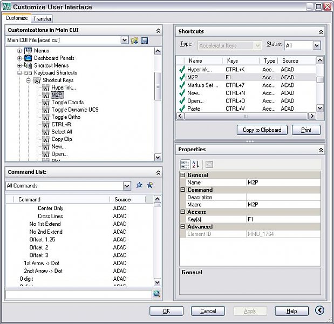Sort properties alphabetically with A-Z icon
The width and height of the screenshot is (334, 324).
coord(195,164)
